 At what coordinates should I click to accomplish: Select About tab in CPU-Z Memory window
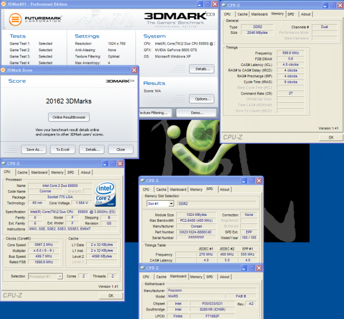pos(306,14)
